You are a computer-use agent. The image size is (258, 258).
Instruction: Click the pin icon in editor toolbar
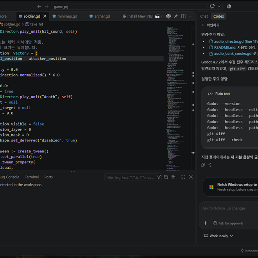[x=176, y=16]
